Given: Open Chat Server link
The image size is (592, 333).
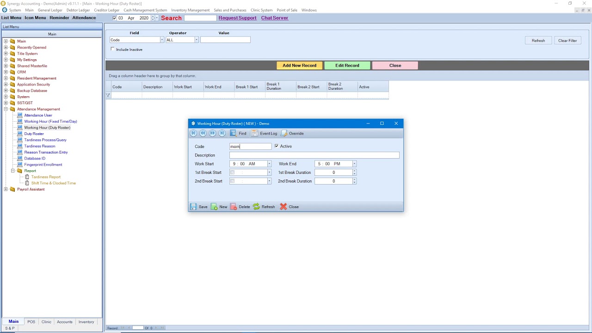Looking at the screenshot, I should (x=275, y=18).
